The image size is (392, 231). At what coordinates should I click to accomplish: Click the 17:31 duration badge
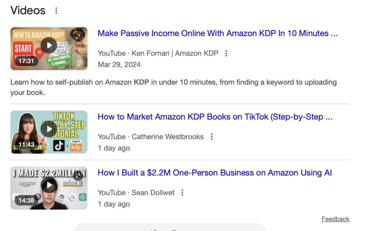click(26, 61)
